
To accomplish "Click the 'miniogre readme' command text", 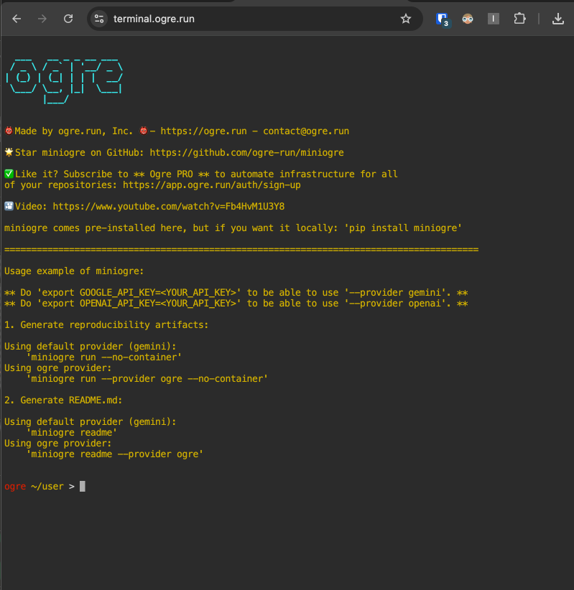I will click(72, 433).
